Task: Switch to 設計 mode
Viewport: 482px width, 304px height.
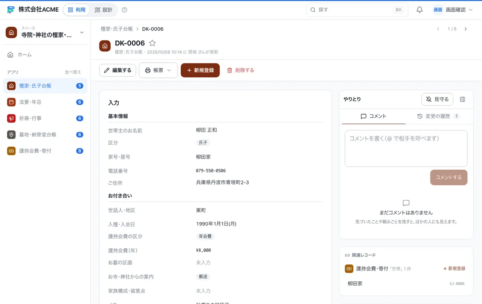Action: click(104, 10)
